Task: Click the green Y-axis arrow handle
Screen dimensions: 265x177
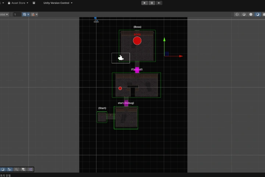Action: coord(164,39)
